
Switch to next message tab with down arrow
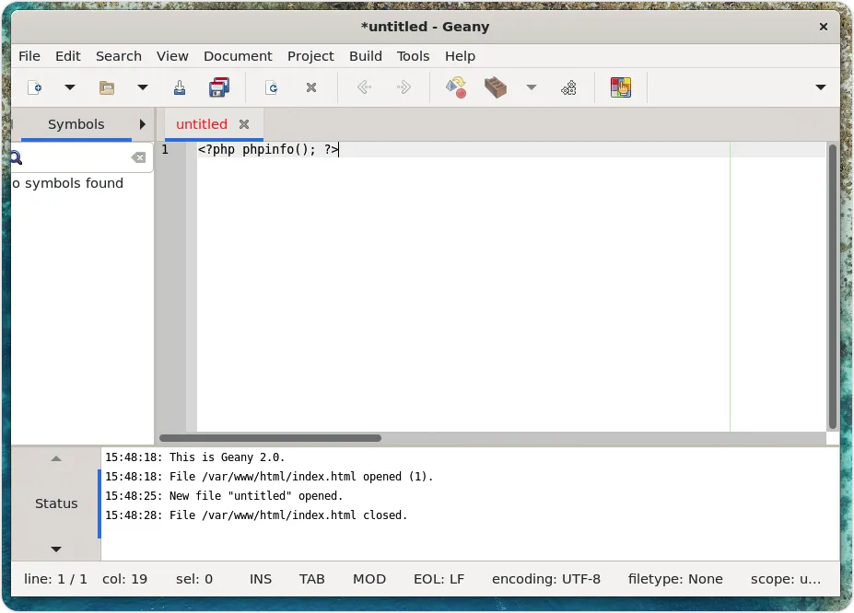[x=56, y=549]
